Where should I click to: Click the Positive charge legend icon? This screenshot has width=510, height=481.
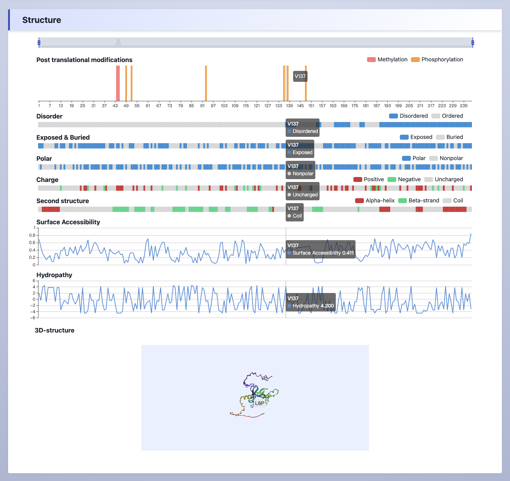tap(358, 179)
